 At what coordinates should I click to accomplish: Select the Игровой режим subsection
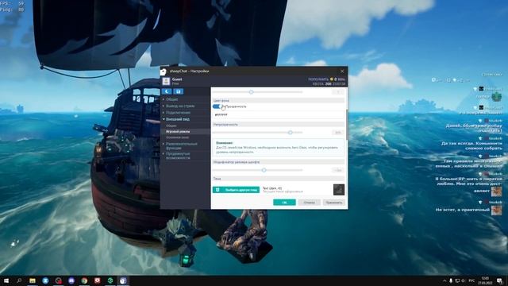tap(178, 132)
